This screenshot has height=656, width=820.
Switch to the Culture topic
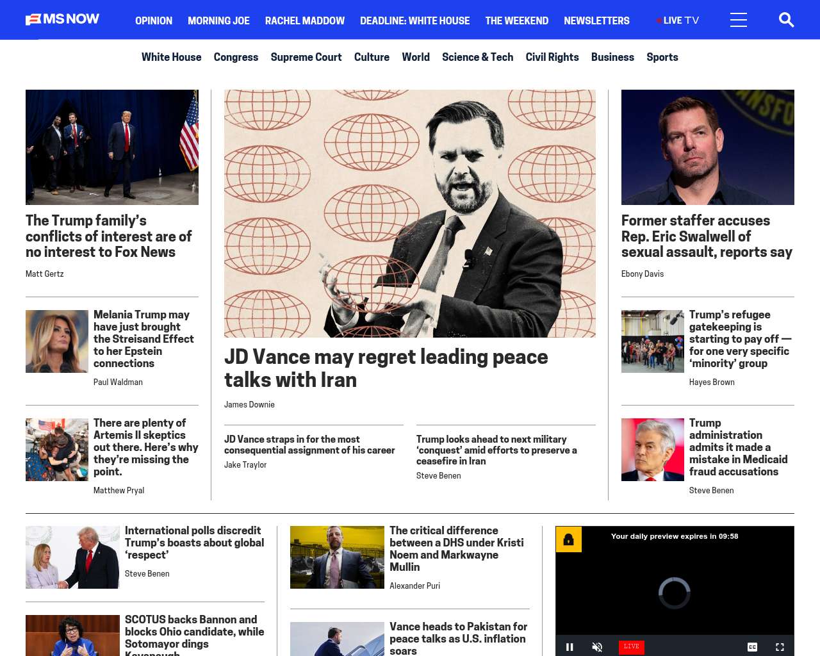(x=372, y=57)
